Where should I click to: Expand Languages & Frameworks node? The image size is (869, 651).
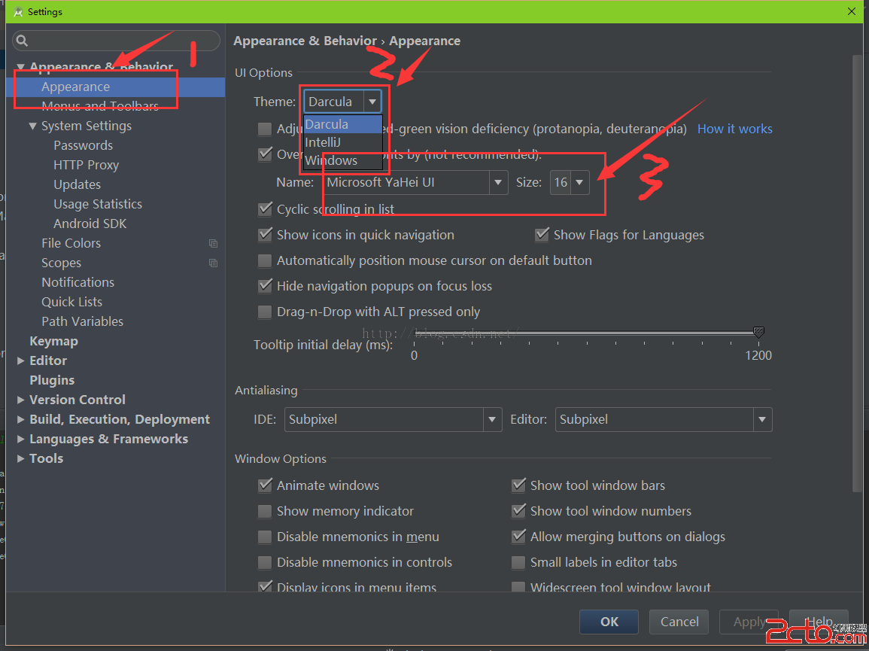click(x=20, y=439)
